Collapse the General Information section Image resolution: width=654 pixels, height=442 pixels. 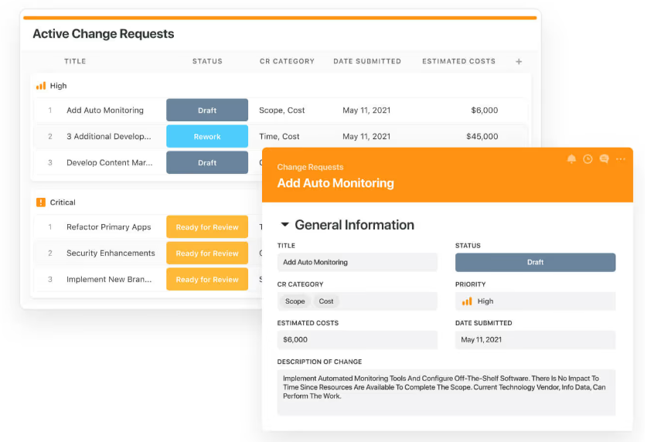(285, 225)
